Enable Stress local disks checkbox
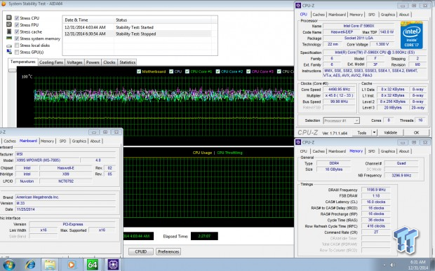Viewport: 435px width, 271px height. (x=17, y=45)
